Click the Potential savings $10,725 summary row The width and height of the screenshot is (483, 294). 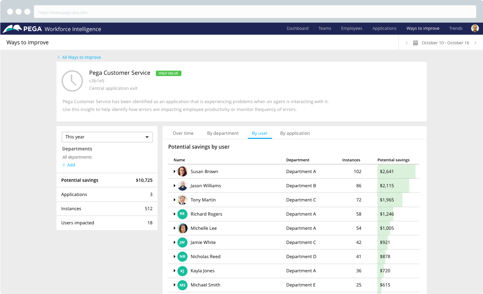pyautogui.click(x=107, y=180)
